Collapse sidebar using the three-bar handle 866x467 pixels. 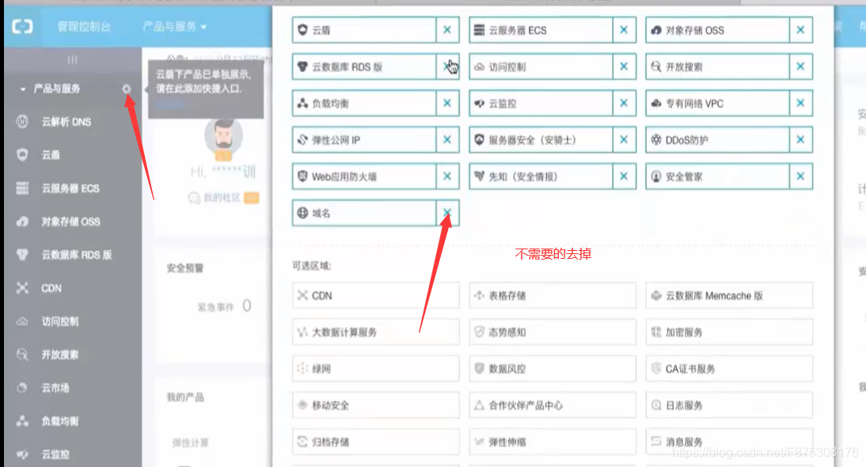click(x=72, y=59)
